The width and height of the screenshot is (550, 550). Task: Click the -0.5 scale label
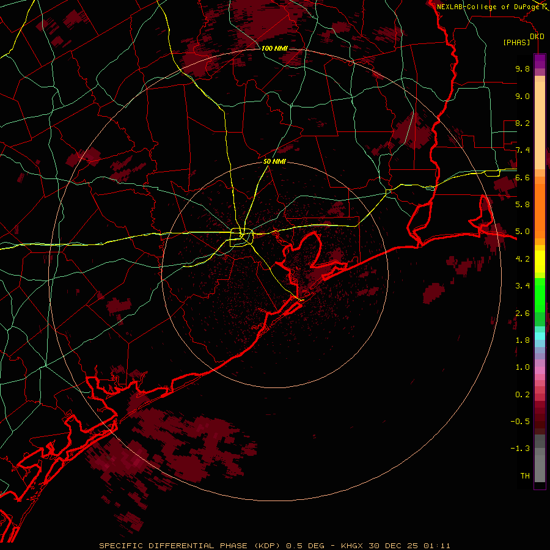pyautogui.click(x=520, y=421)
